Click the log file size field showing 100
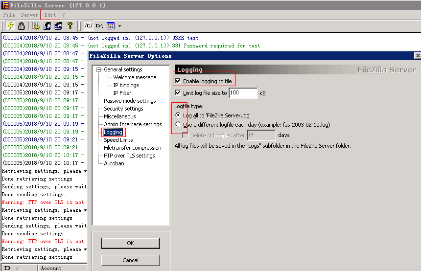Image resolution: width=421 pixels, height=271 pixels. pyautogui.click(x=243, y=93)
